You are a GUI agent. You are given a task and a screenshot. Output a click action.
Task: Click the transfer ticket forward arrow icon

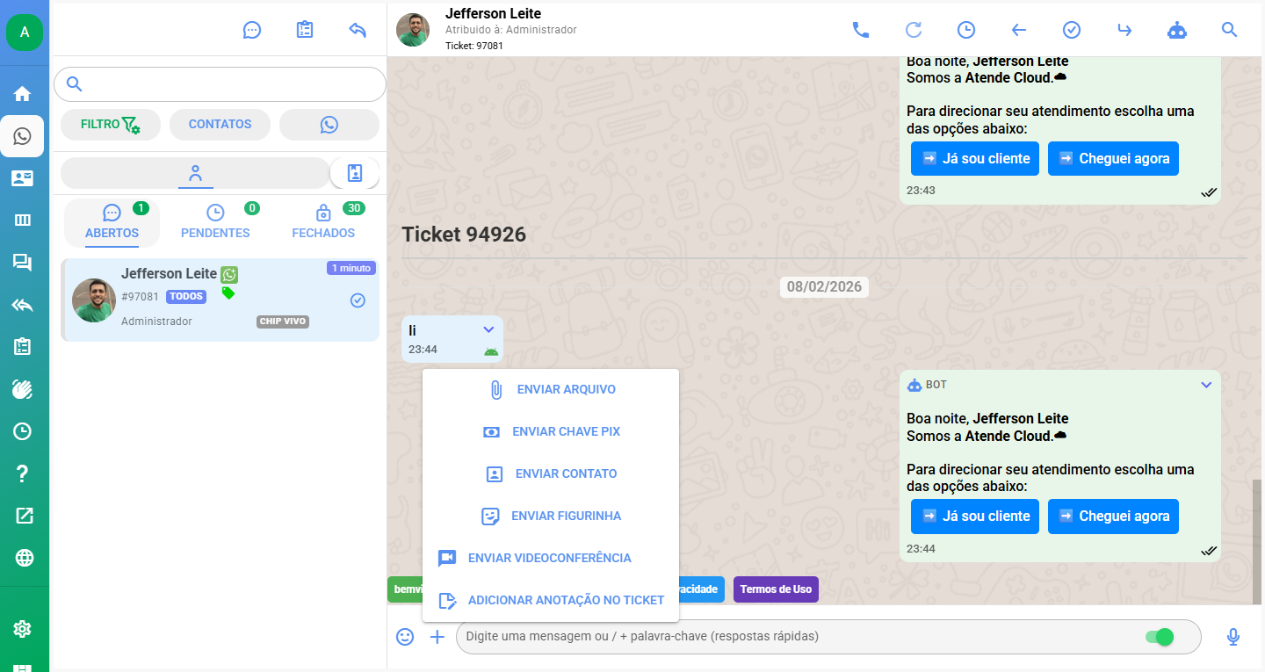pos(1124,30)
